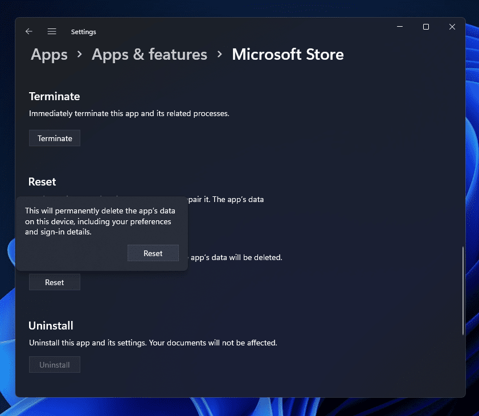Image resolution: width=479 pixels, height=416 pixels.
Task: Click the Uninstall section heading
Action: pyautogui.click(x=51, y=326)
